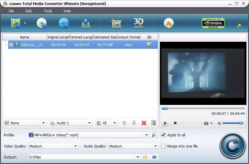Open output folder with blue folder icon

tap(154, 157)
